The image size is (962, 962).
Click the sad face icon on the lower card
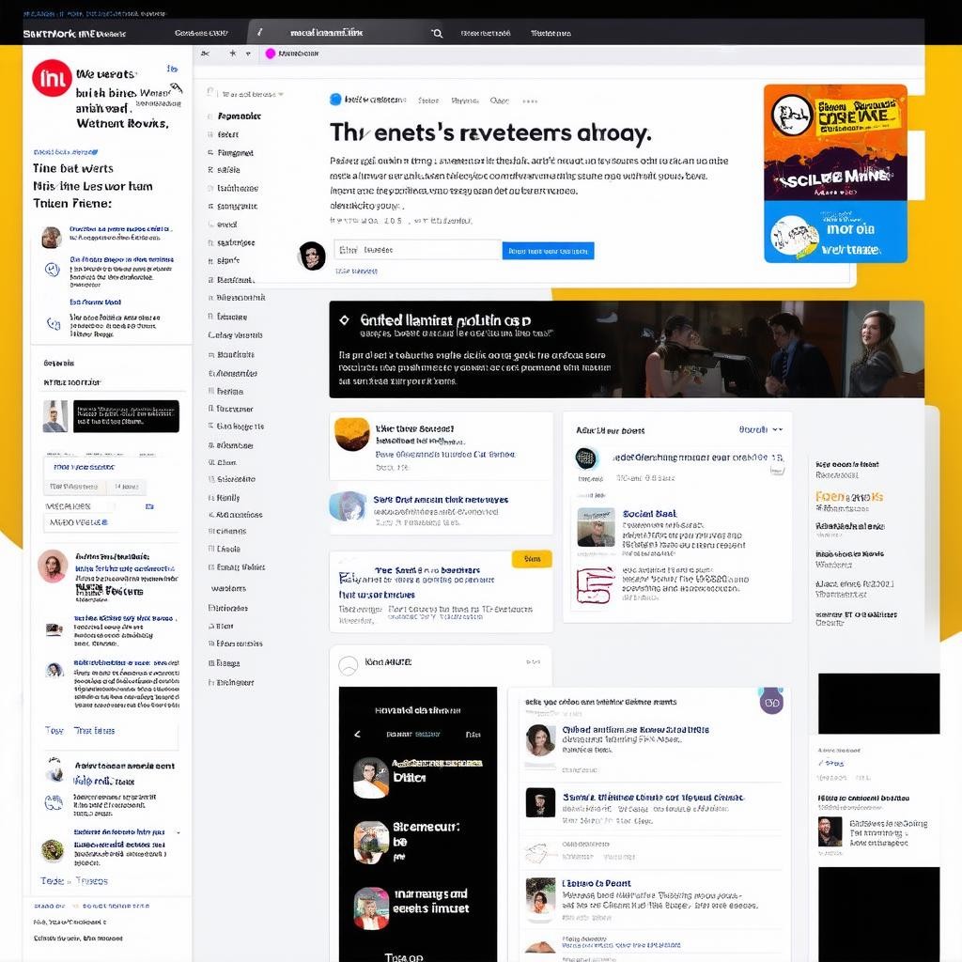tap(348, 664)
